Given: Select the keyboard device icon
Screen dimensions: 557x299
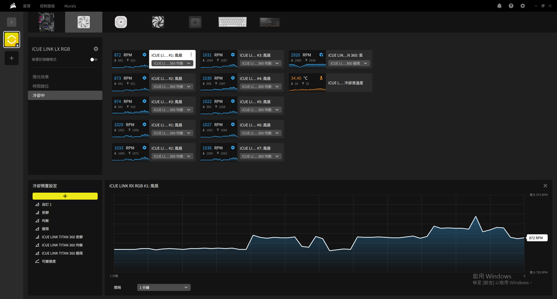Looking at the screenshot, I should point(232,22).
